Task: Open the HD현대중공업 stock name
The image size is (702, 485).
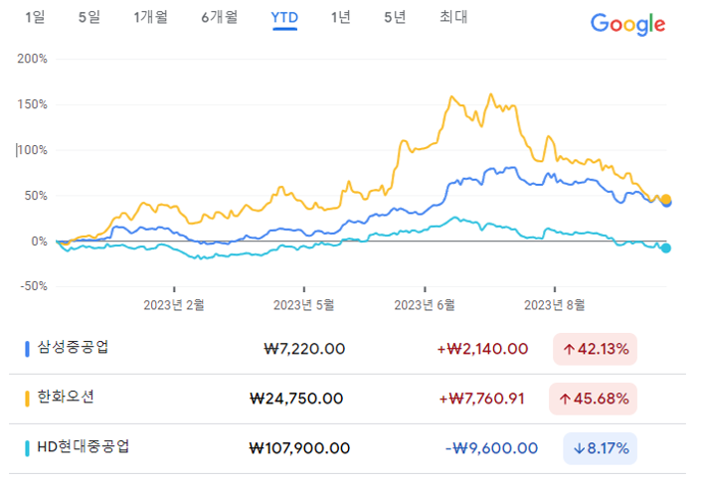Action: pyautogui.click(x=83, y=446)
